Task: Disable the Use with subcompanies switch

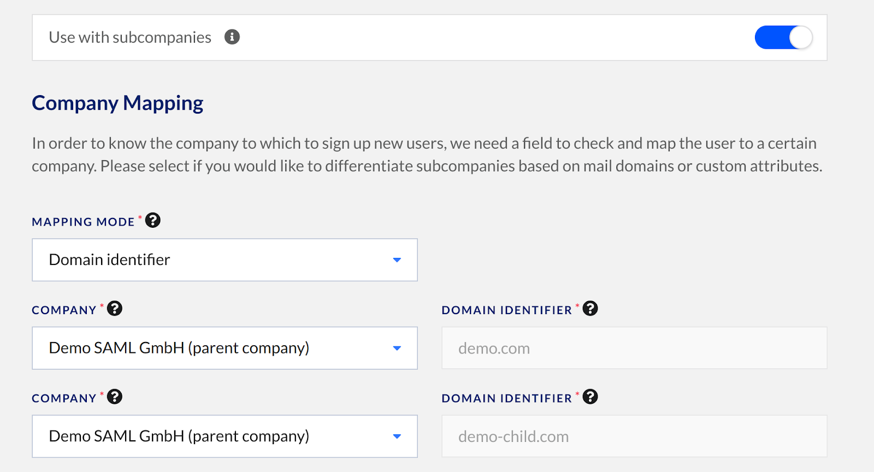Action: [x=783, y=38]
